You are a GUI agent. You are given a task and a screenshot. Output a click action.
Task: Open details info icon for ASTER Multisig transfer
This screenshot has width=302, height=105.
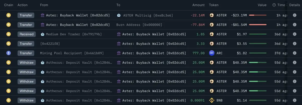pos(294,15)
